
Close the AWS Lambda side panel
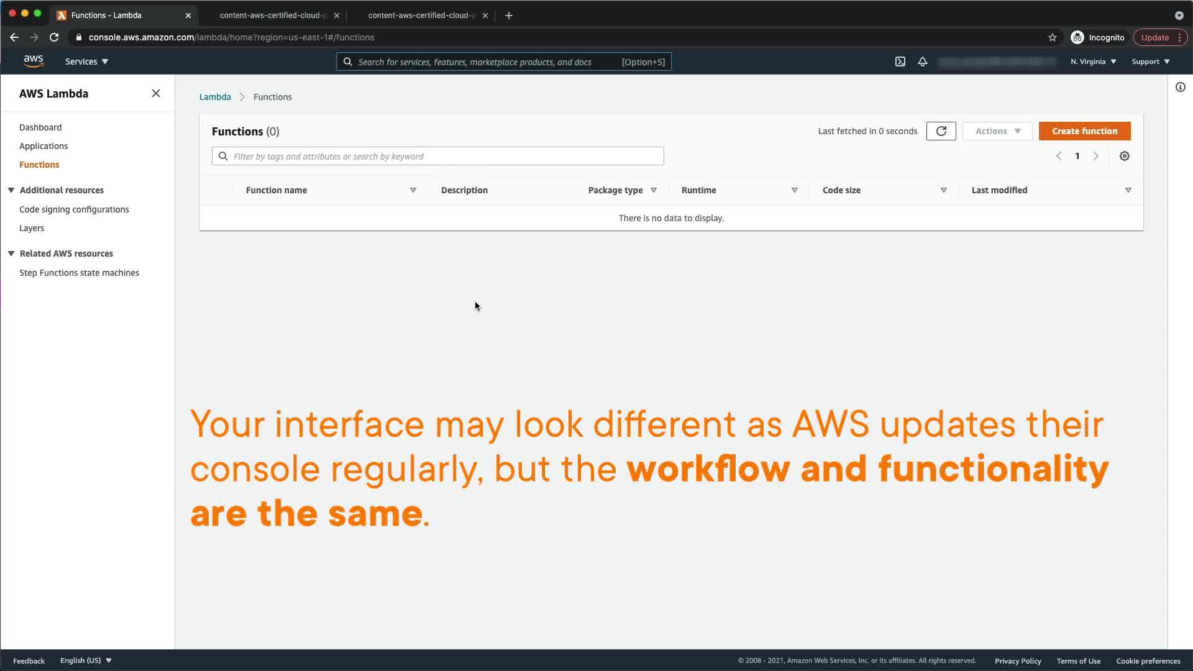(156, 93)
